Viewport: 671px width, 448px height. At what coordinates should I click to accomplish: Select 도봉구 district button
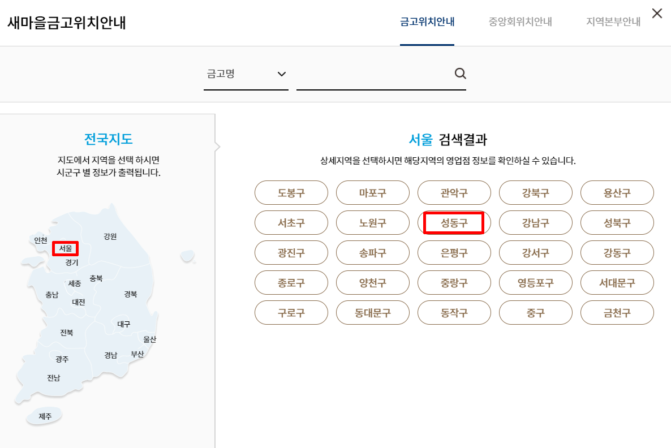[291, 192]
